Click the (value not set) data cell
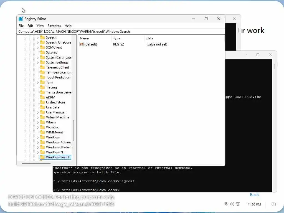The image size is (284, 213). point(157,44)
